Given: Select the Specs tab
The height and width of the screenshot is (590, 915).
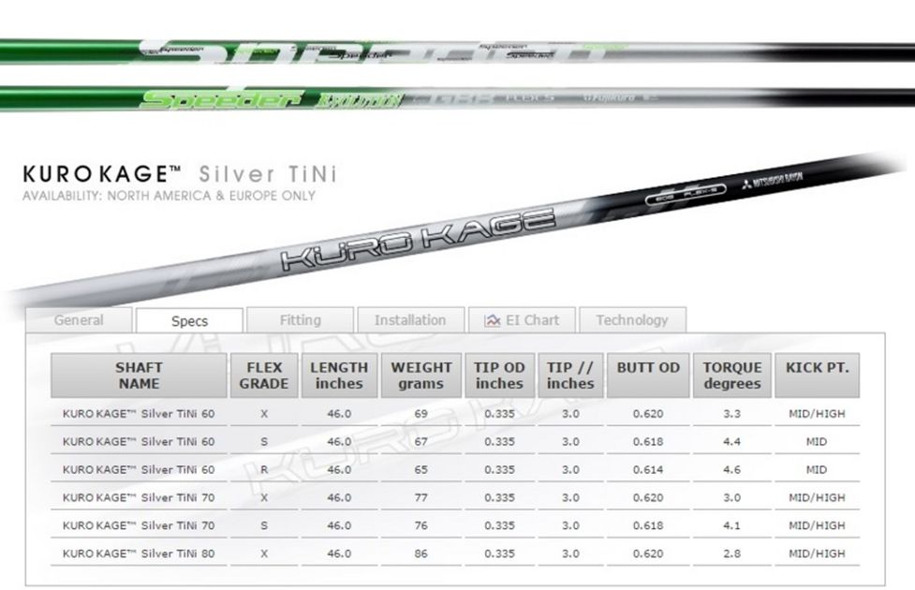Looking at the screenshot, I should click(x=190, y=320).
